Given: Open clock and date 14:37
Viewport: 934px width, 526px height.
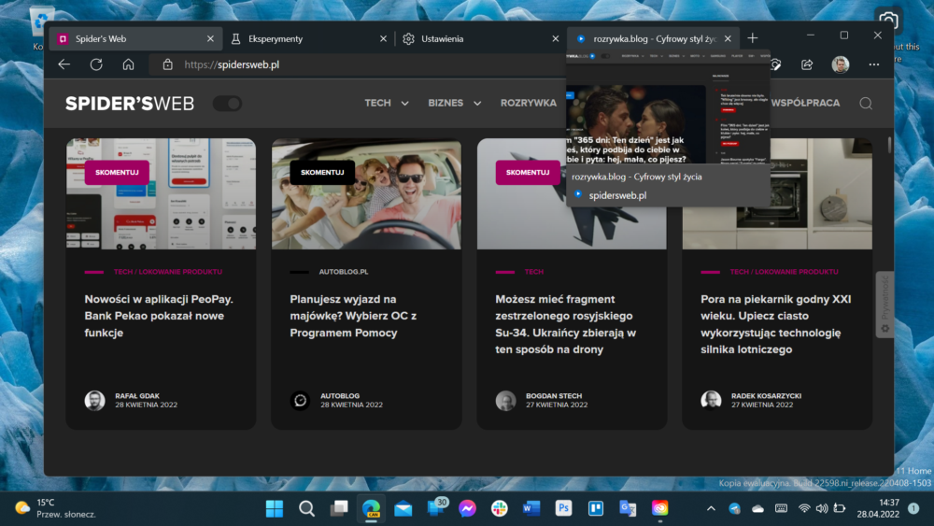Looking at the screenshot, I should tap(878, 508).
